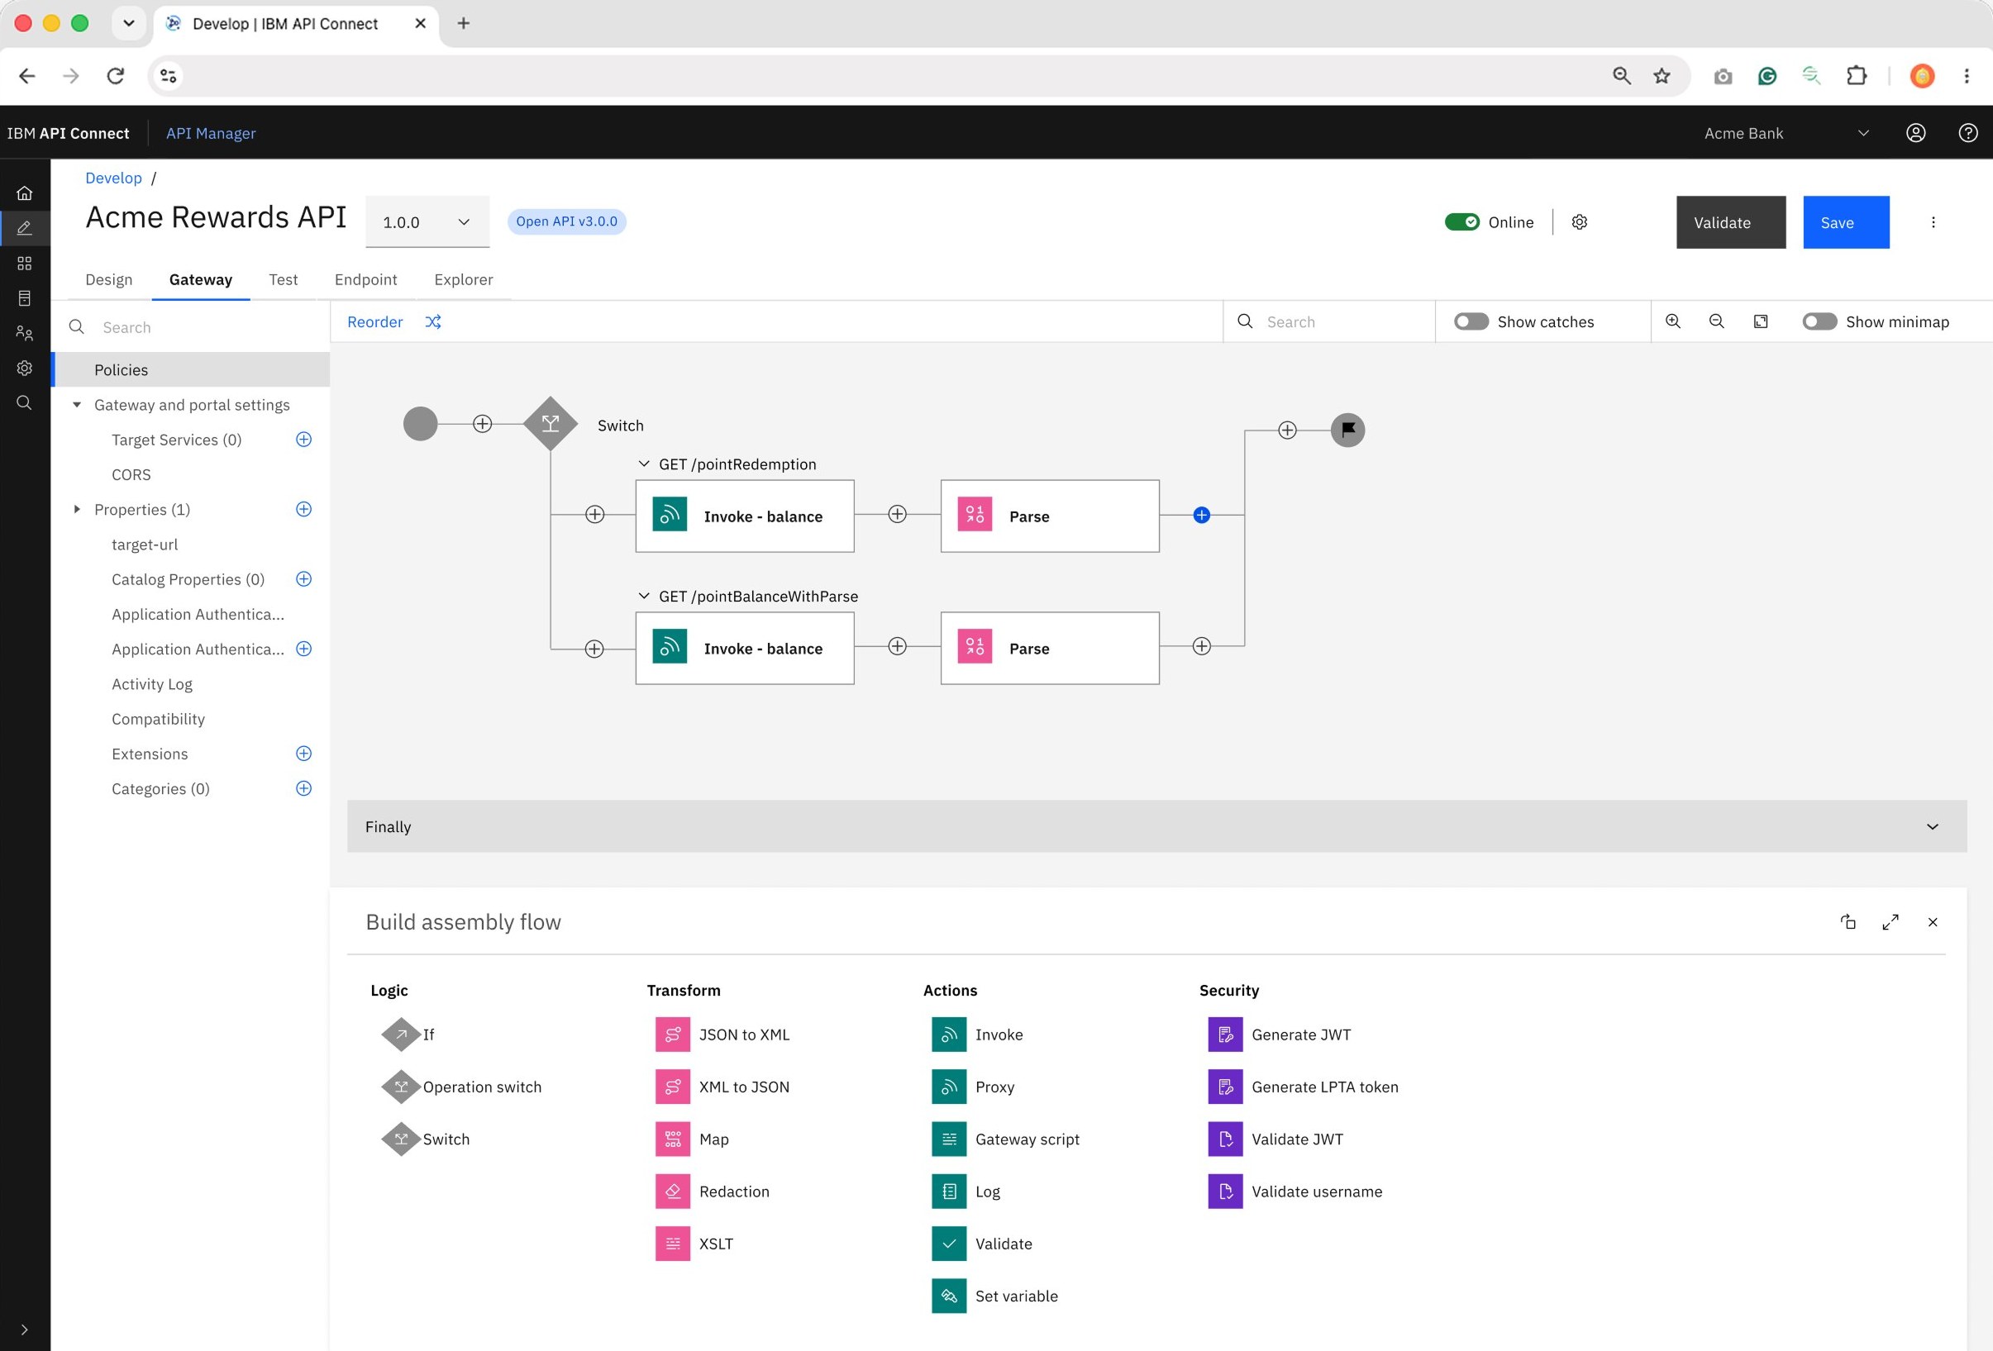1993x1351 pixels.
Task: Collapse Gateway and portal settings tree
Action: [77, 405]
